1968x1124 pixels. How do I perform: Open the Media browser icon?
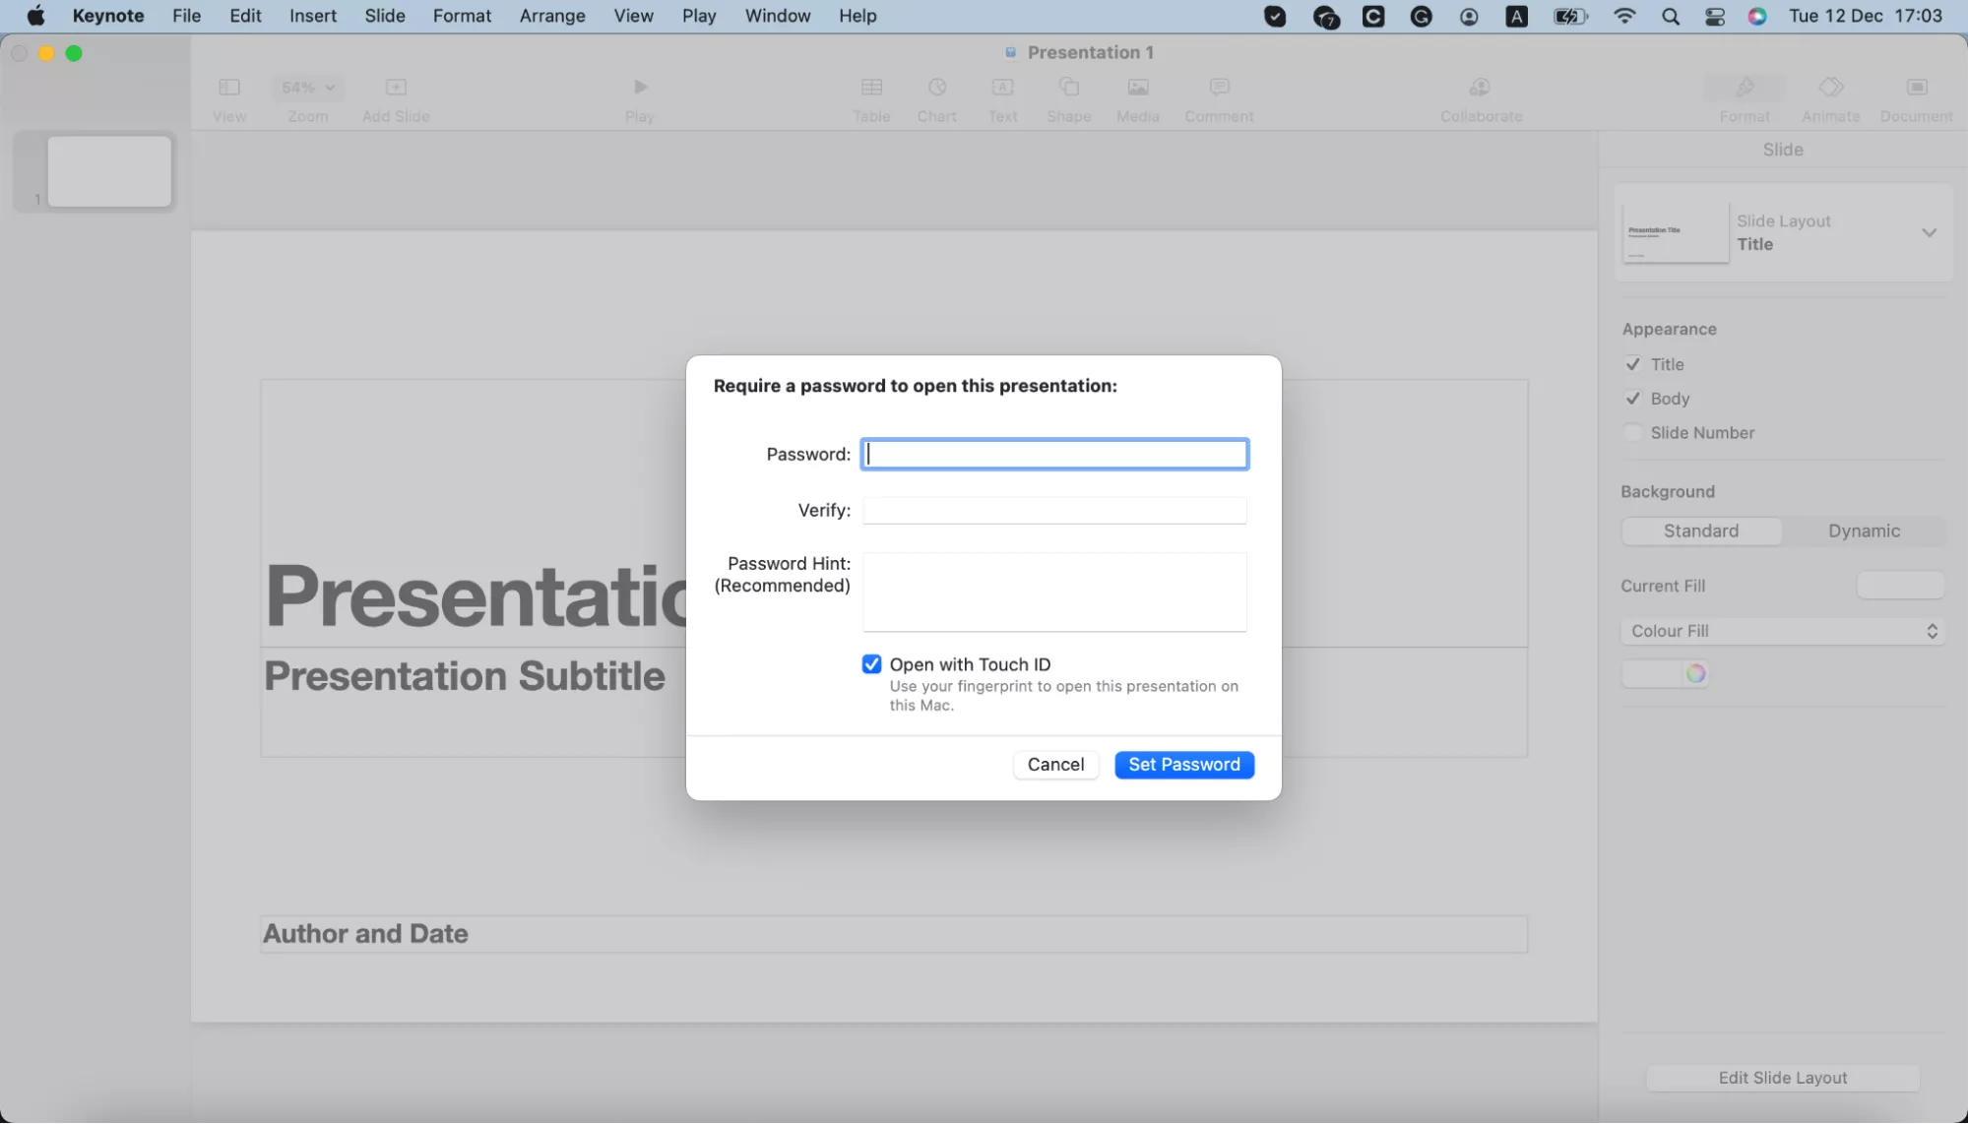[x=1136, y=98]
